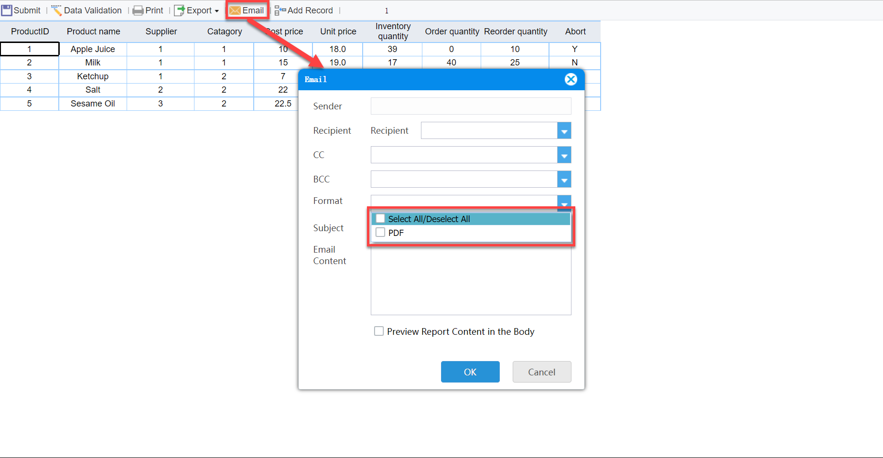The image size is (883, 458).
Task: Select the Apple Juice cell
Action: coord(93,49)
